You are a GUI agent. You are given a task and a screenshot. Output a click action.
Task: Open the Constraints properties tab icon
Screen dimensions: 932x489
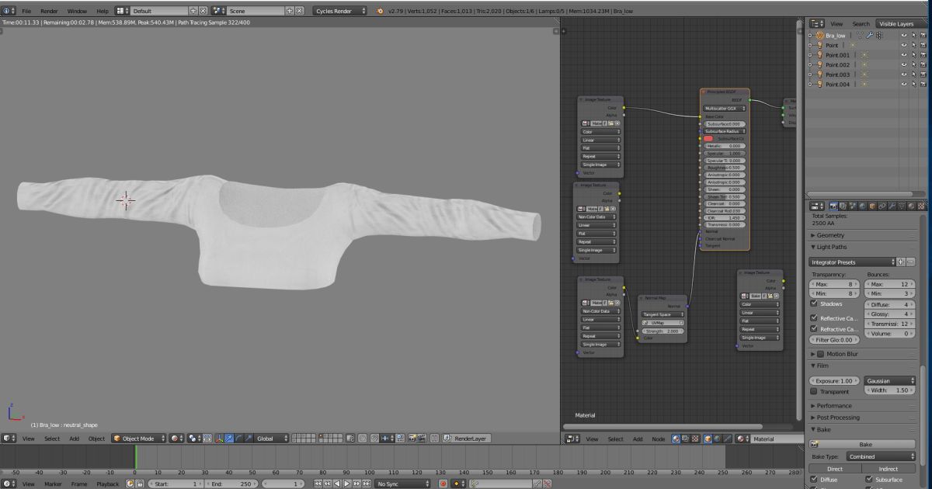click(882, 206)
